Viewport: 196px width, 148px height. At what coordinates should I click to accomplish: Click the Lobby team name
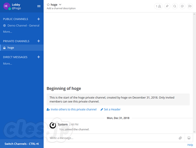[x=16, y=5]
